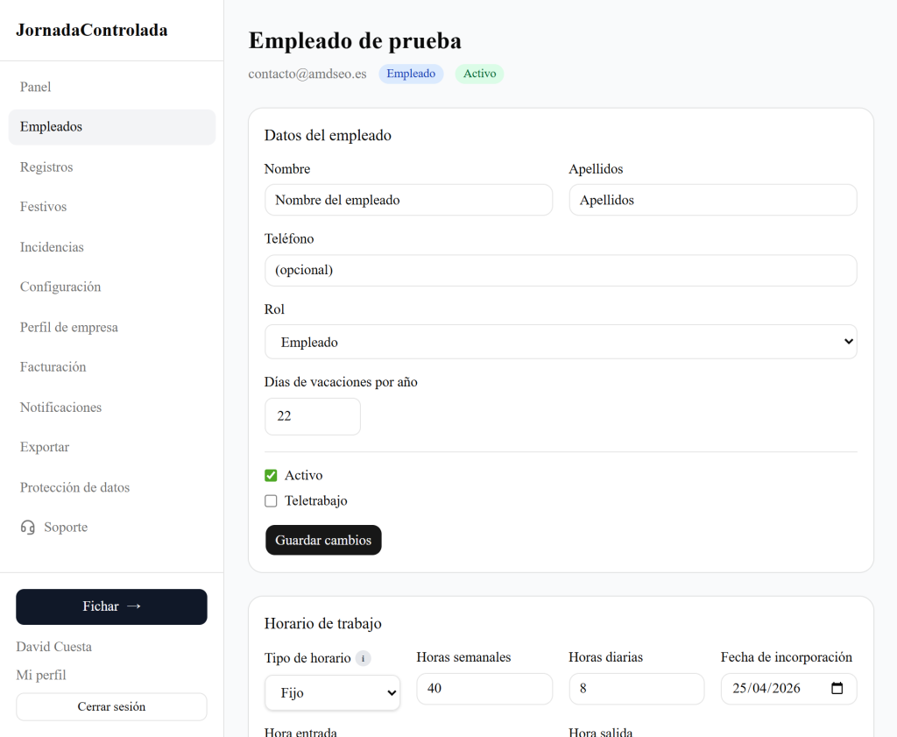Go to Registros in the sidebar

coord(46,167)
